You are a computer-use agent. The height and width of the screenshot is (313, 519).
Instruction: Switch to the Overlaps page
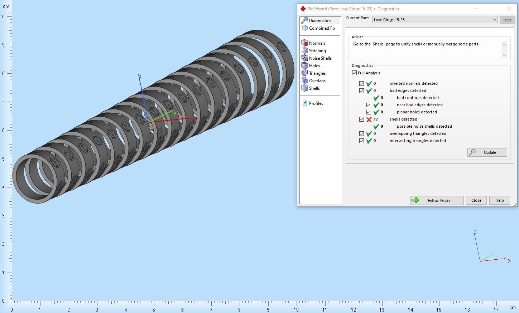(317, 81)
